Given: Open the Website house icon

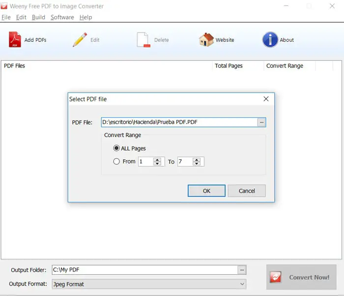Looking at the screenshot, I should (206, 40).
